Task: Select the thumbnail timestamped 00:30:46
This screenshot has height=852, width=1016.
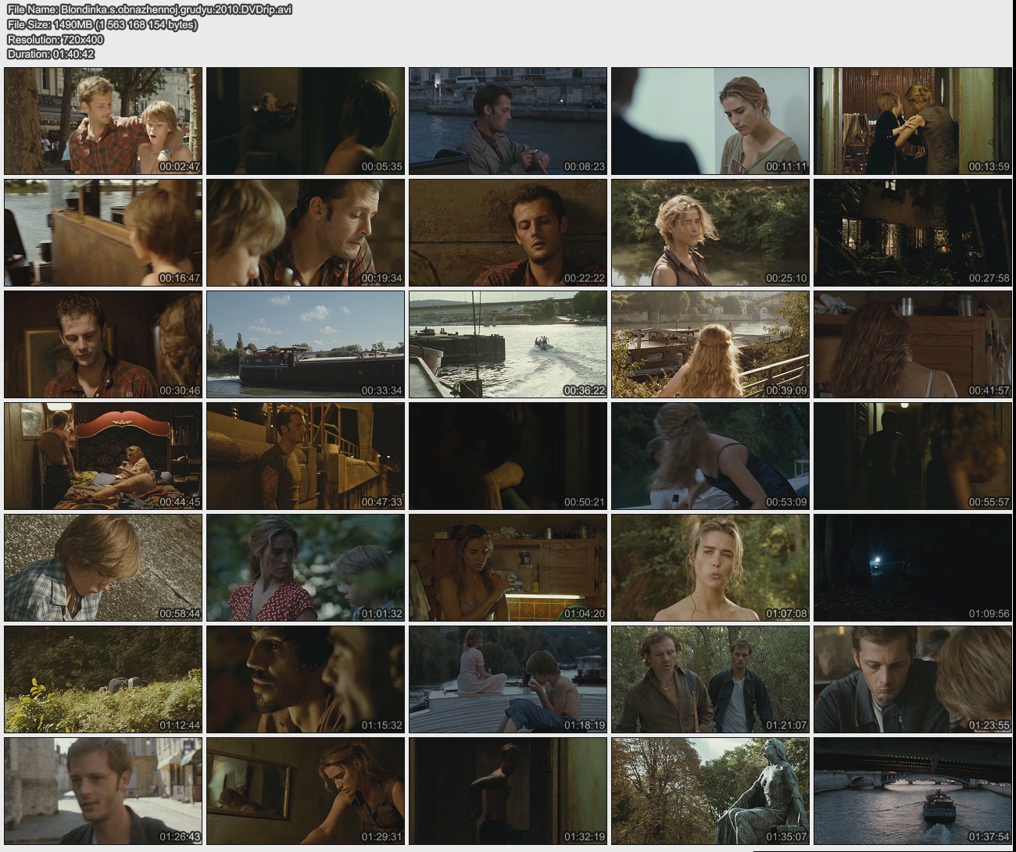Action: pos(103,344)
